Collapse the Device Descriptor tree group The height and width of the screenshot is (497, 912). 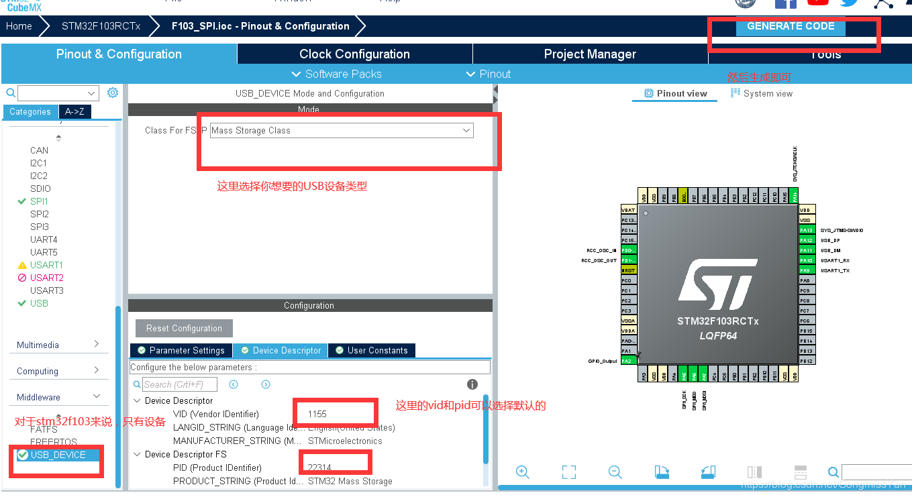pos(138,400)
